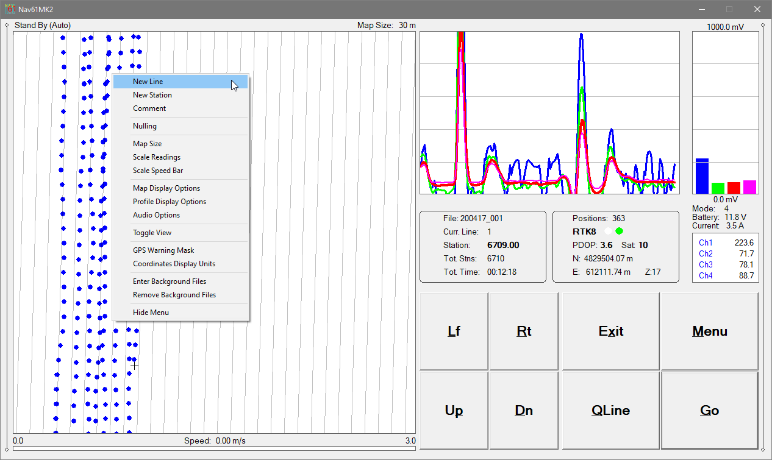Click Speed: 0.00 m/s readout
Screen dimensions: 772x460
(215, 441)
